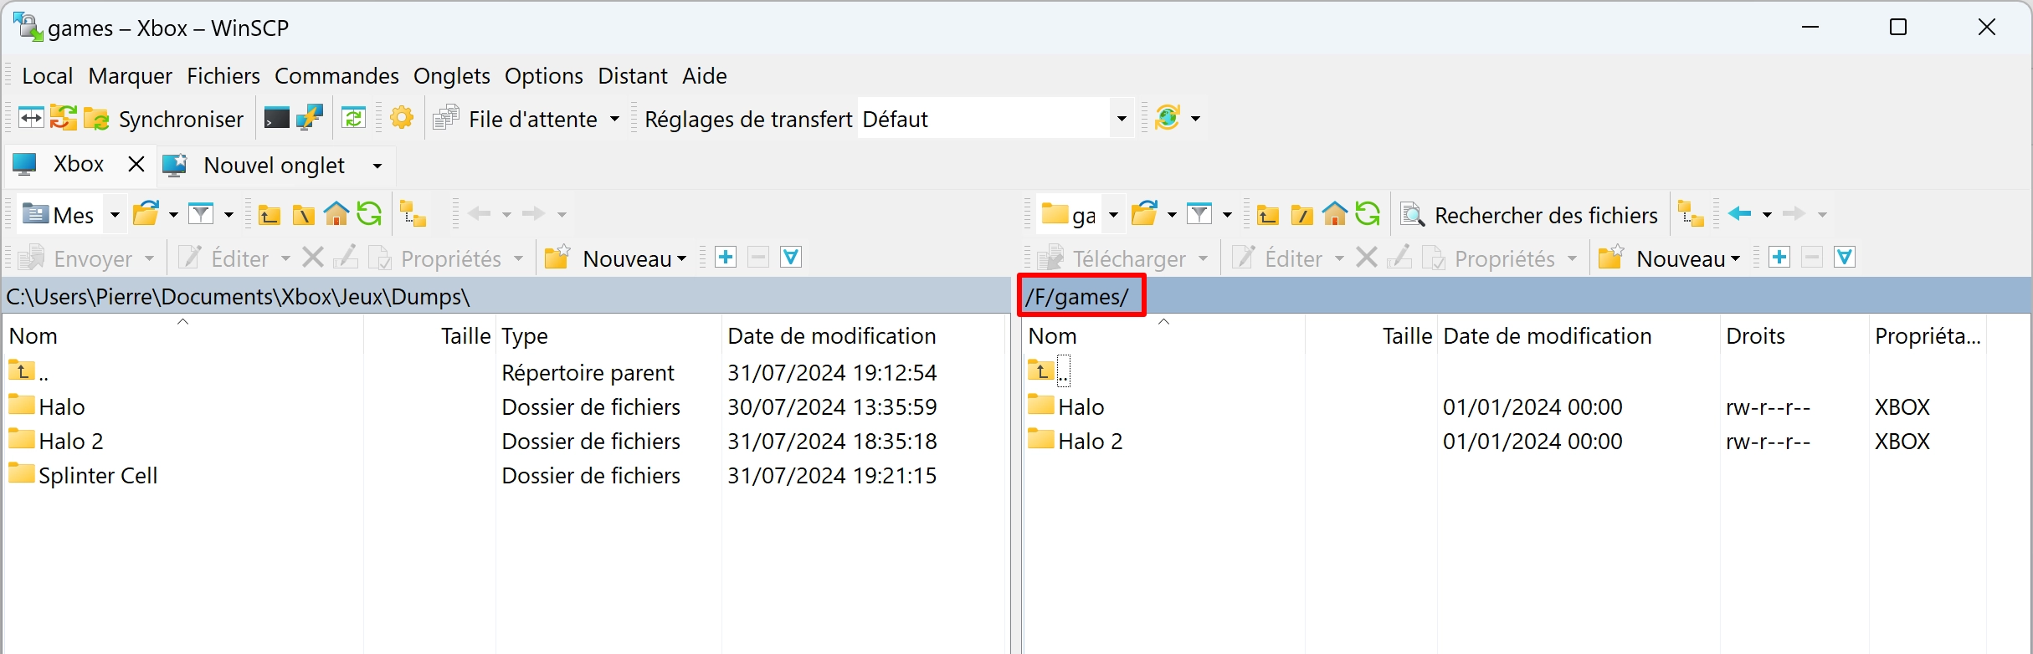Open the local directory tree icon

click(x=413, y=215)
